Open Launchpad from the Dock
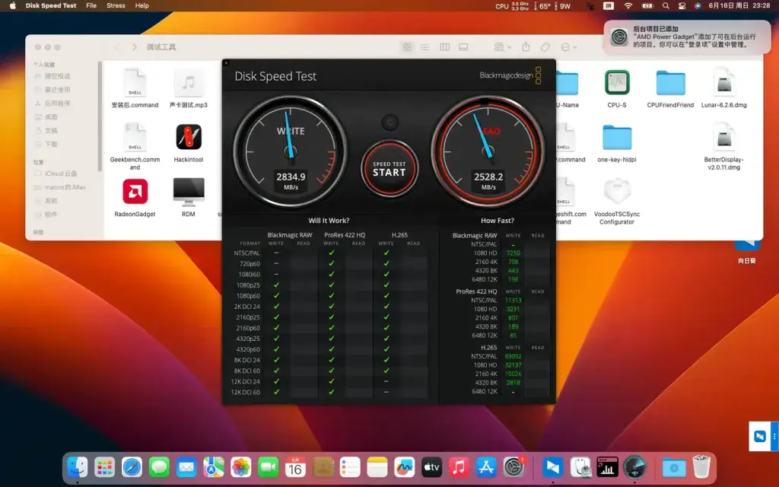 click(105, 467)
